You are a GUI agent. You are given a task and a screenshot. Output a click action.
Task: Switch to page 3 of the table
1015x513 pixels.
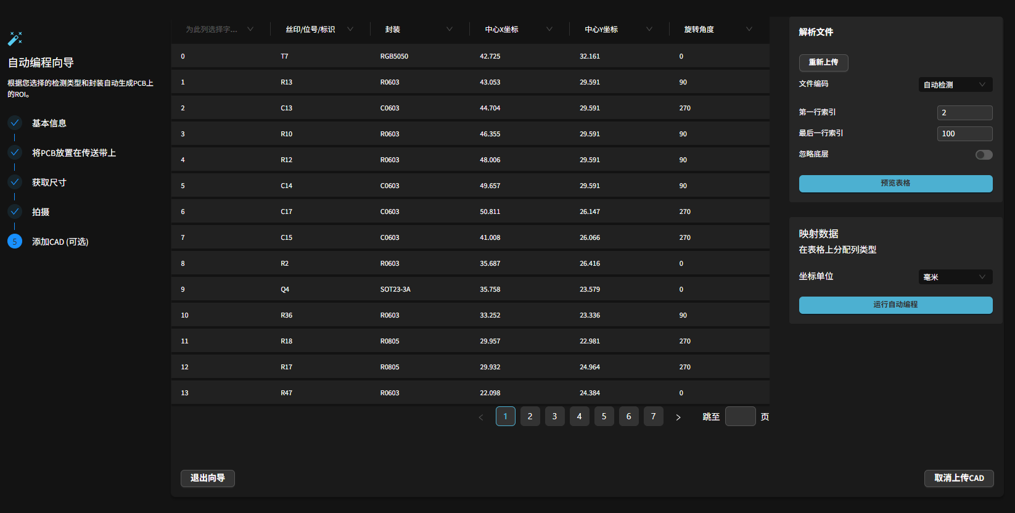pyautogui.click(x=554, y=416)
